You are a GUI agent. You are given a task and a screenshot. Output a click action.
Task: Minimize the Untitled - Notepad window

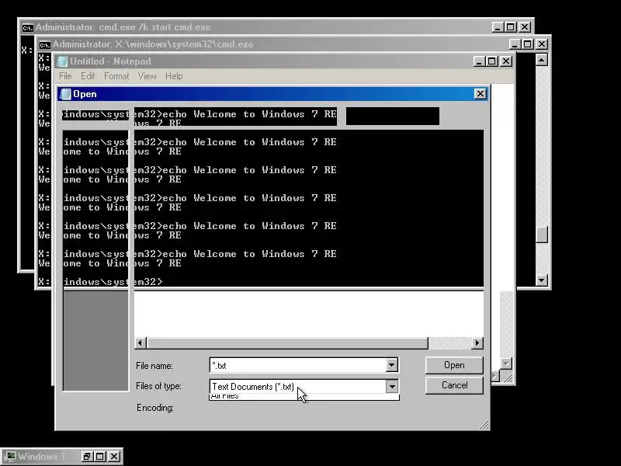tap(479, 61)
